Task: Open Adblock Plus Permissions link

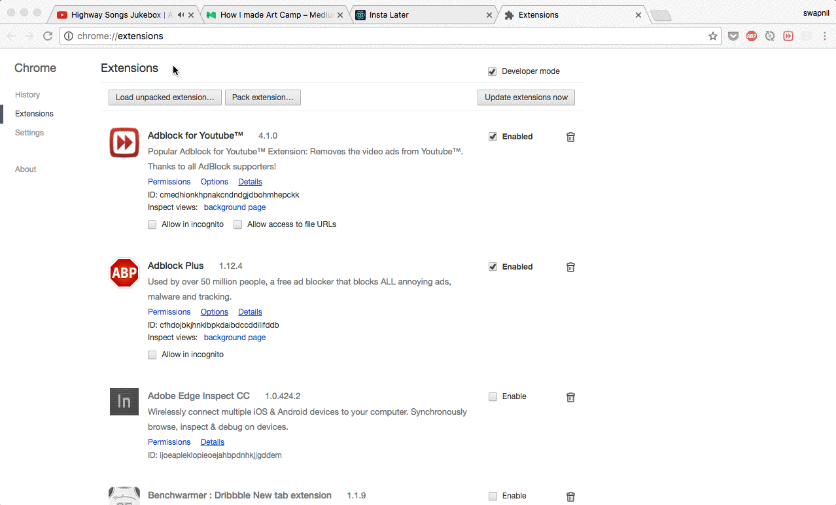Action: click(169, 312)
